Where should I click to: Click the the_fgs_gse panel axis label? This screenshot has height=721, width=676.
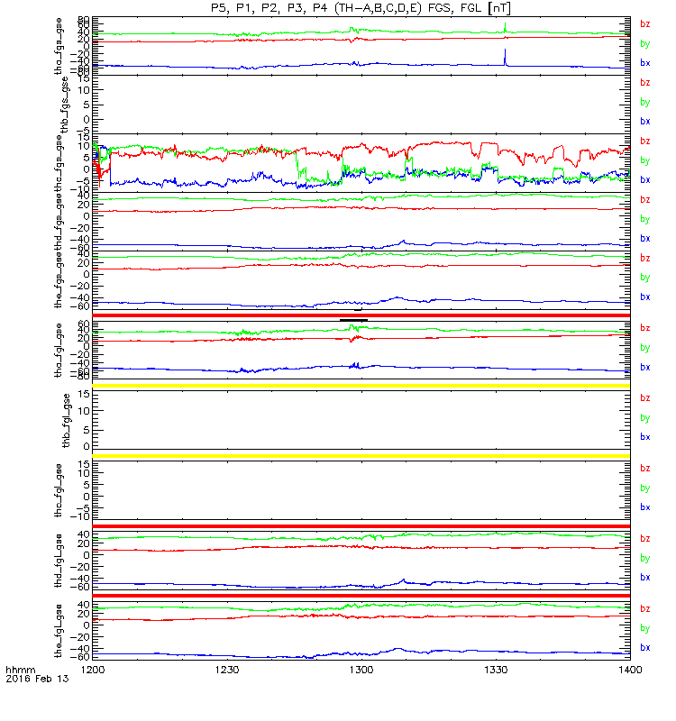click(x=58, y=280)
